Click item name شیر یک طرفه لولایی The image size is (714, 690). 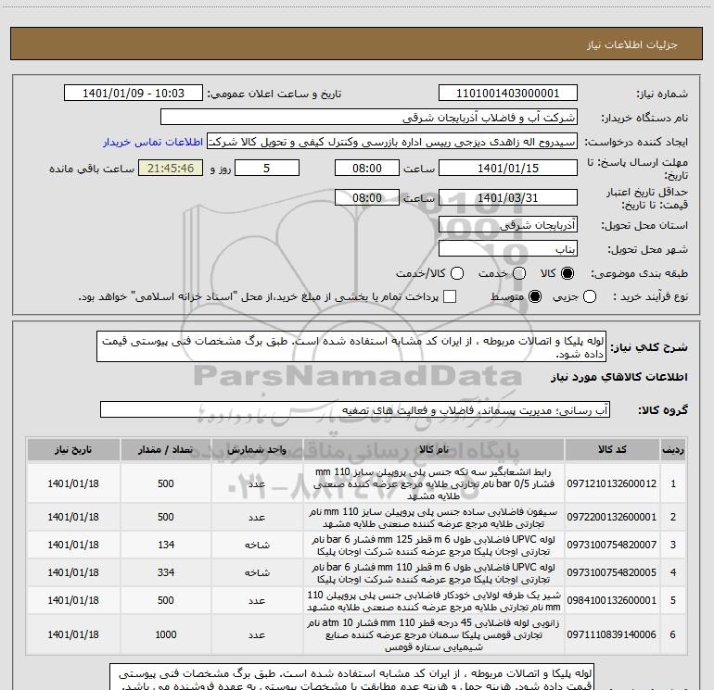[x=434, y=601]
